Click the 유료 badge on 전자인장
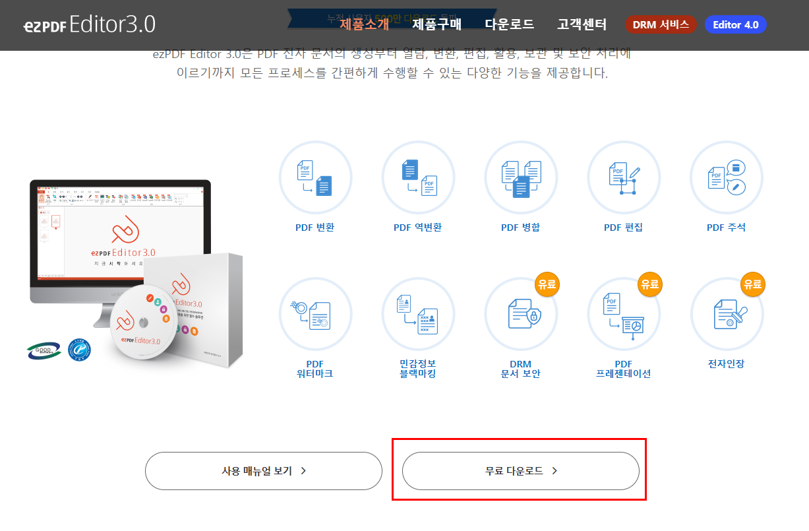The width and height of the screenshot is (809, 531). tap(753, 285)
